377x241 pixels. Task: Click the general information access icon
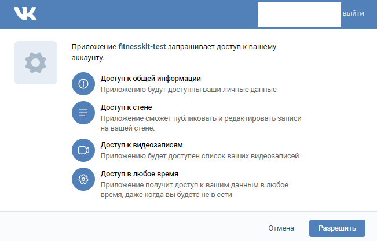click(83, 84)
